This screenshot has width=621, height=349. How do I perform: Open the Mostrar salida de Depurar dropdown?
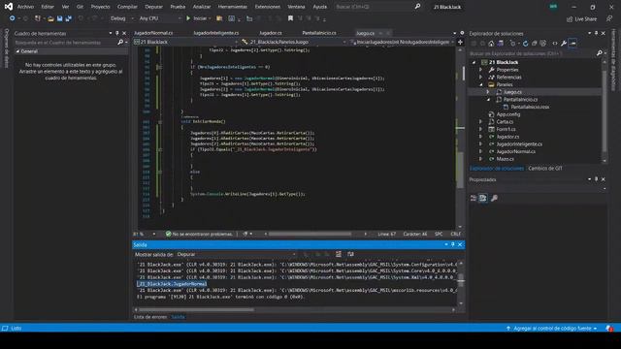click(237, 254)
